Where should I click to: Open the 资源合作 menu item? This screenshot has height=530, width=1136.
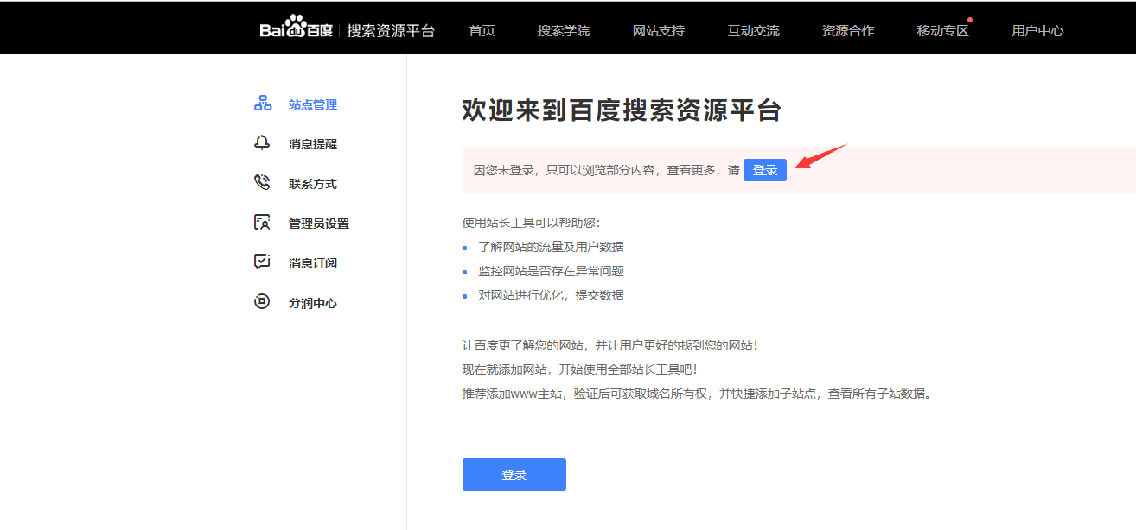click(848, 31)
